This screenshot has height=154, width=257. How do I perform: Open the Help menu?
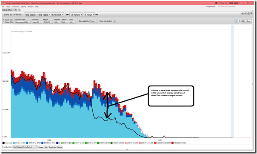tap(37, 7)
